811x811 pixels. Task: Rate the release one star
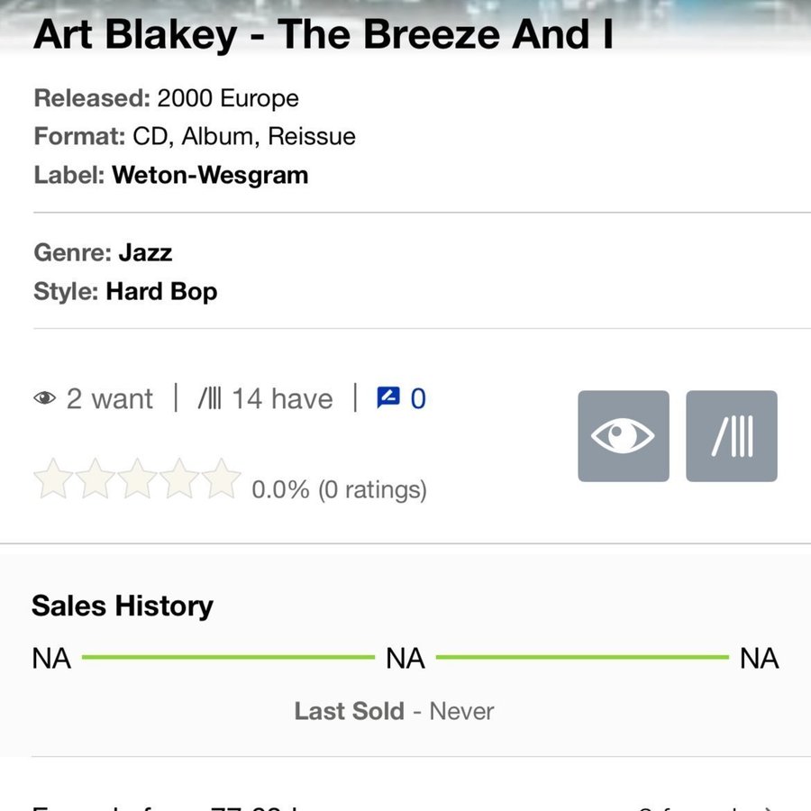pos(52,478)
